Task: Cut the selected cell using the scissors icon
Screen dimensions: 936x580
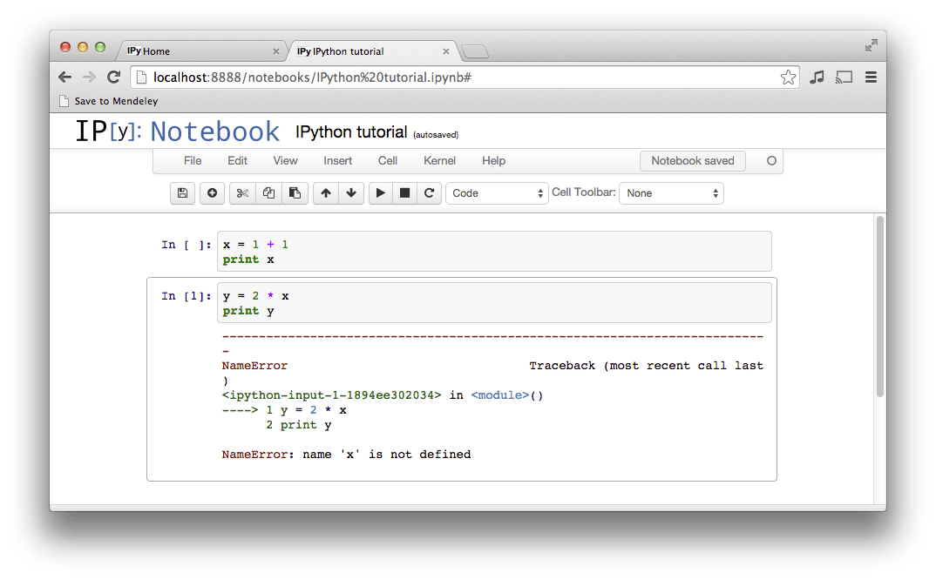Action: 242,192
